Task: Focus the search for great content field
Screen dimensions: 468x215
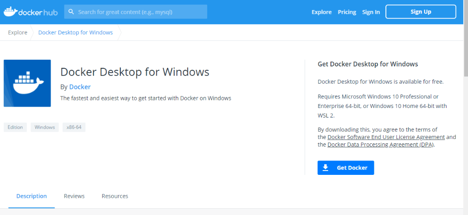Action: pos(138,12)
